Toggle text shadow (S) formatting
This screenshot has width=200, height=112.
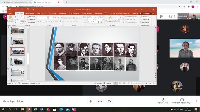(x=46, y=22)
